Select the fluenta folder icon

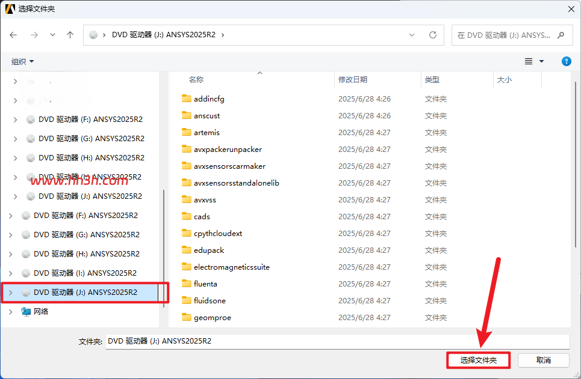187,283
